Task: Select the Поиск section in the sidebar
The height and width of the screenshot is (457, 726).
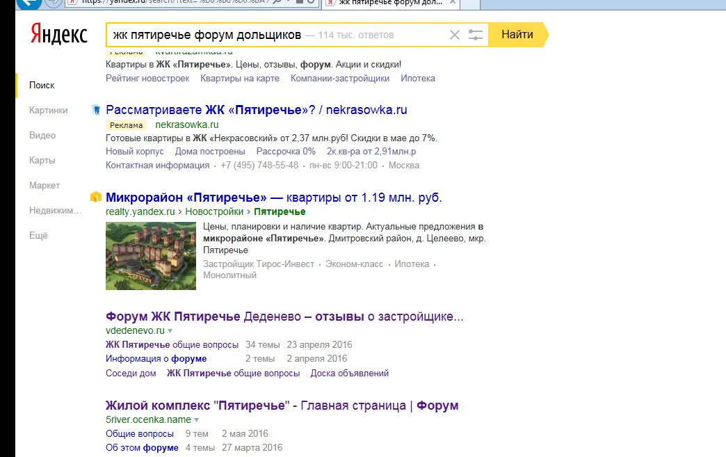Action: [42, 85]
